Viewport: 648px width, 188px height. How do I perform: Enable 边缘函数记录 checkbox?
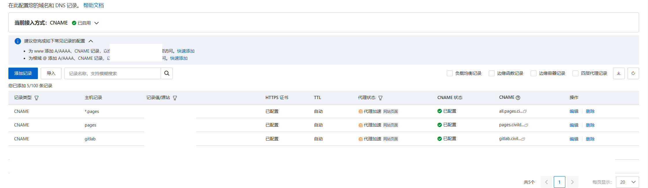(x=491, y=73)
